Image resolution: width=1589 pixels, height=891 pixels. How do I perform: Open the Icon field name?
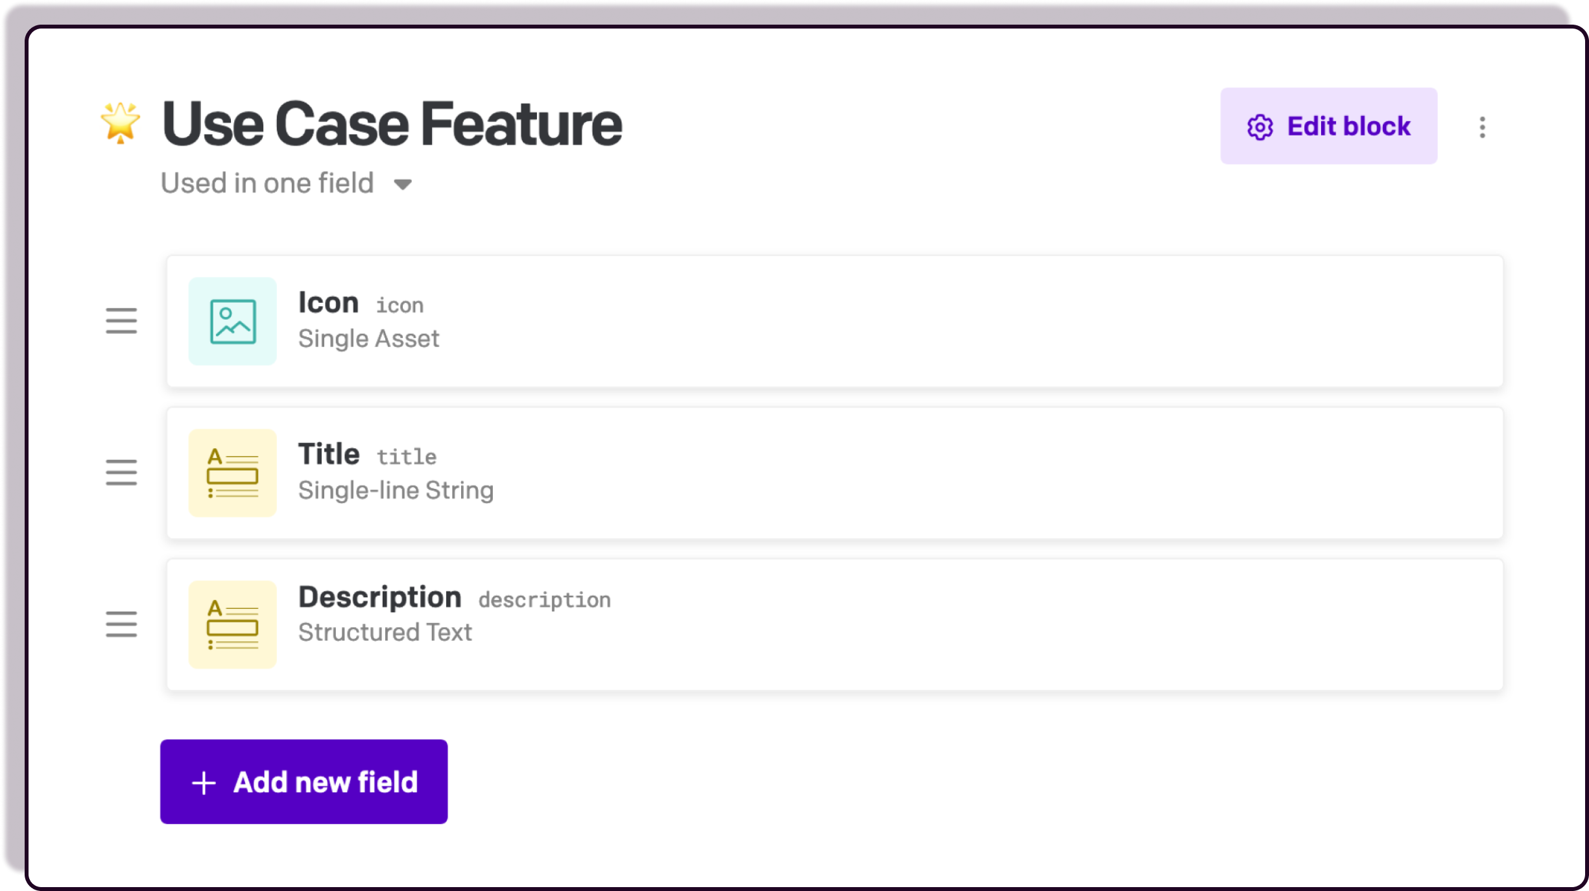click(x=328, y=303)
